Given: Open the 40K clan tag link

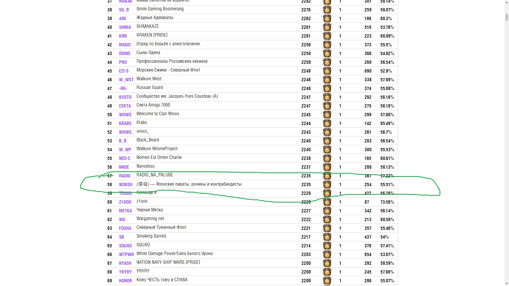Looking at the screenshot, I should click(122, 19).
